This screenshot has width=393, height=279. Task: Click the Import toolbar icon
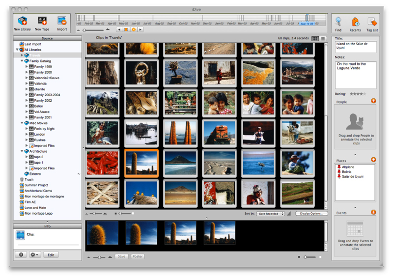[62, 21]
